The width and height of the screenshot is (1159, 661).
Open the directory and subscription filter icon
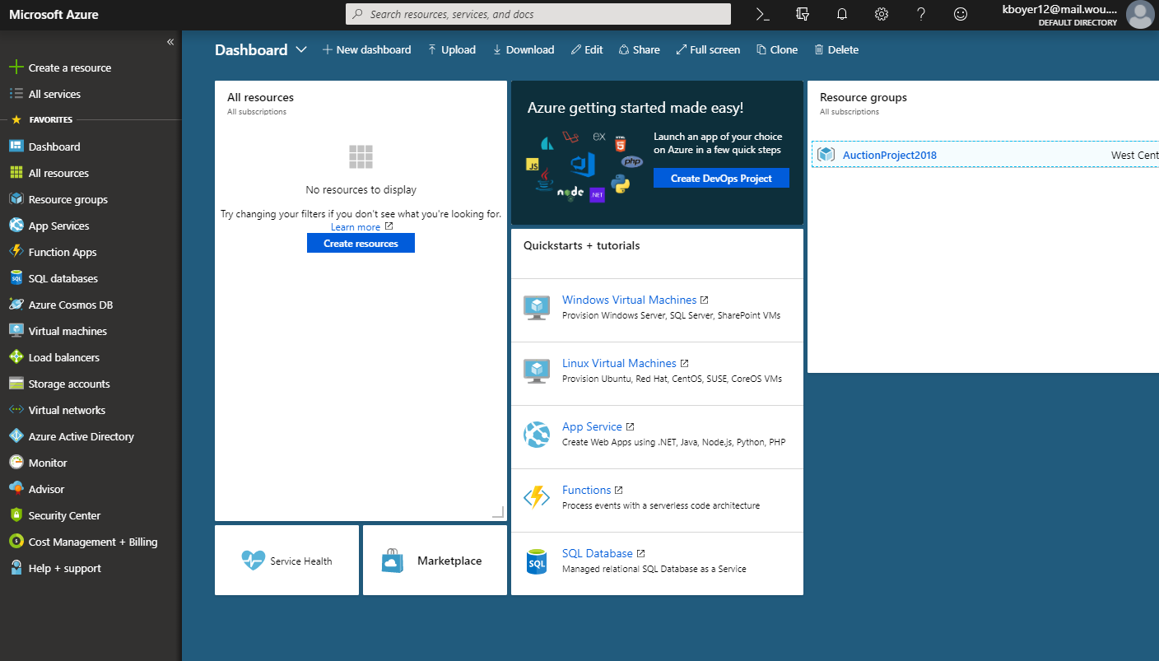pyautogui.click(x=803, y=14)
